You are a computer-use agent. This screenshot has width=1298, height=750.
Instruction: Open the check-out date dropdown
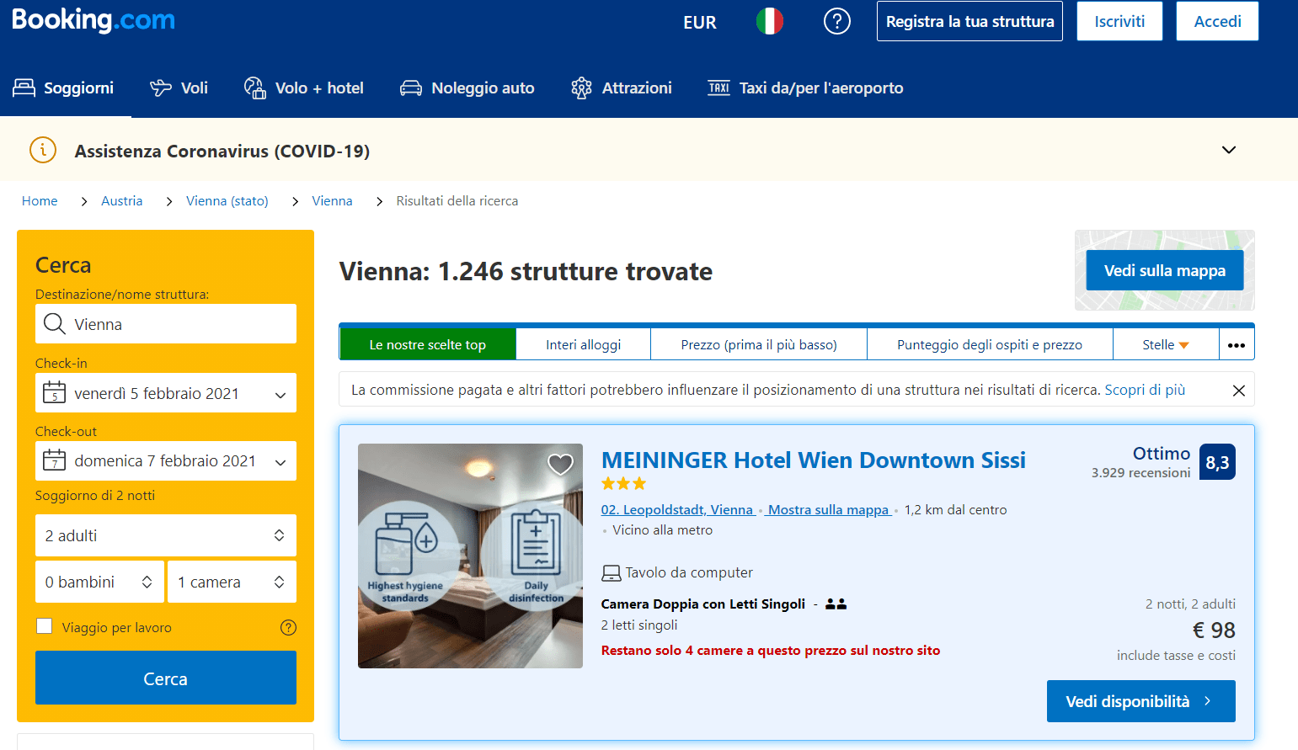(x=166, y=461)
